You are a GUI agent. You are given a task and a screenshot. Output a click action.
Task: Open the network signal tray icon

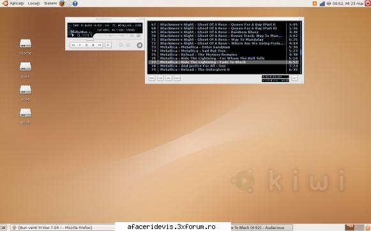click(x=322, y=4)
